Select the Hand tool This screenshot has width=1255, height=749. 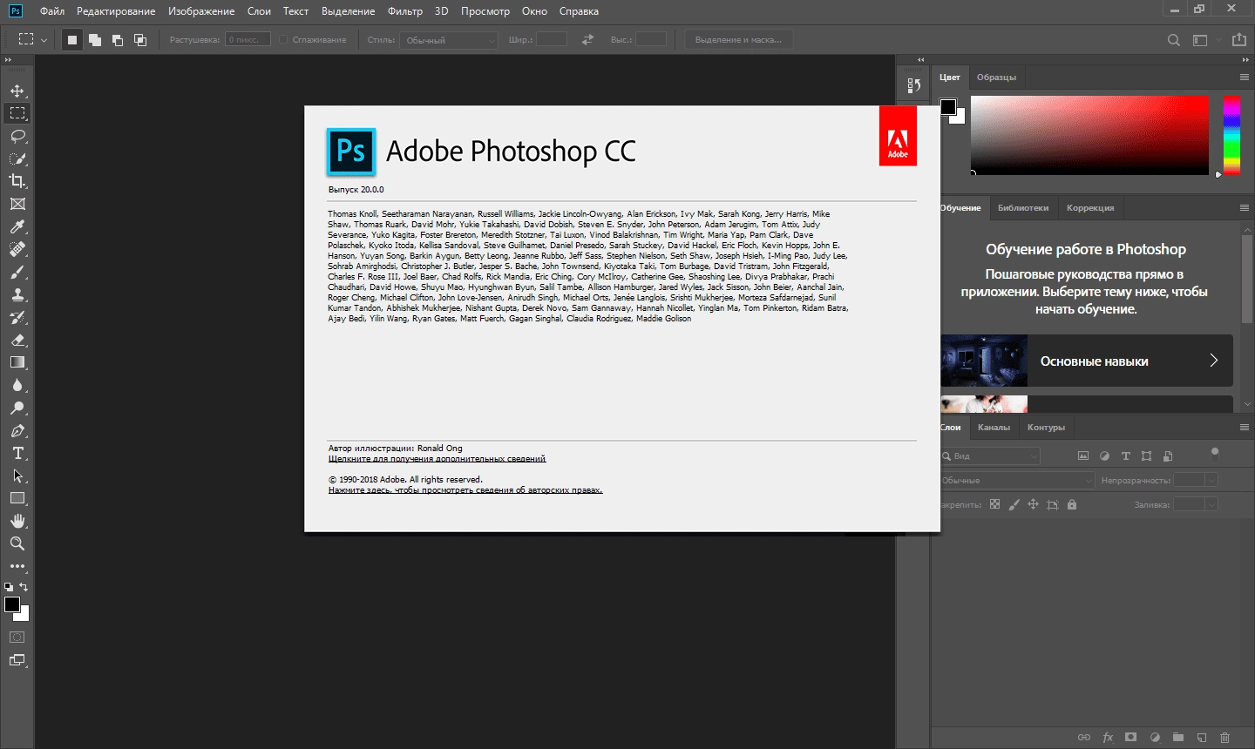click(17, 521)
